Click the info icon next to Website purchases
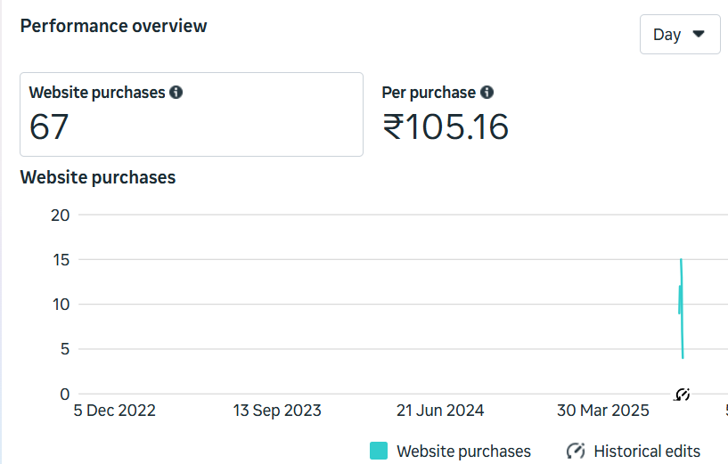 (x=176, y=93)
